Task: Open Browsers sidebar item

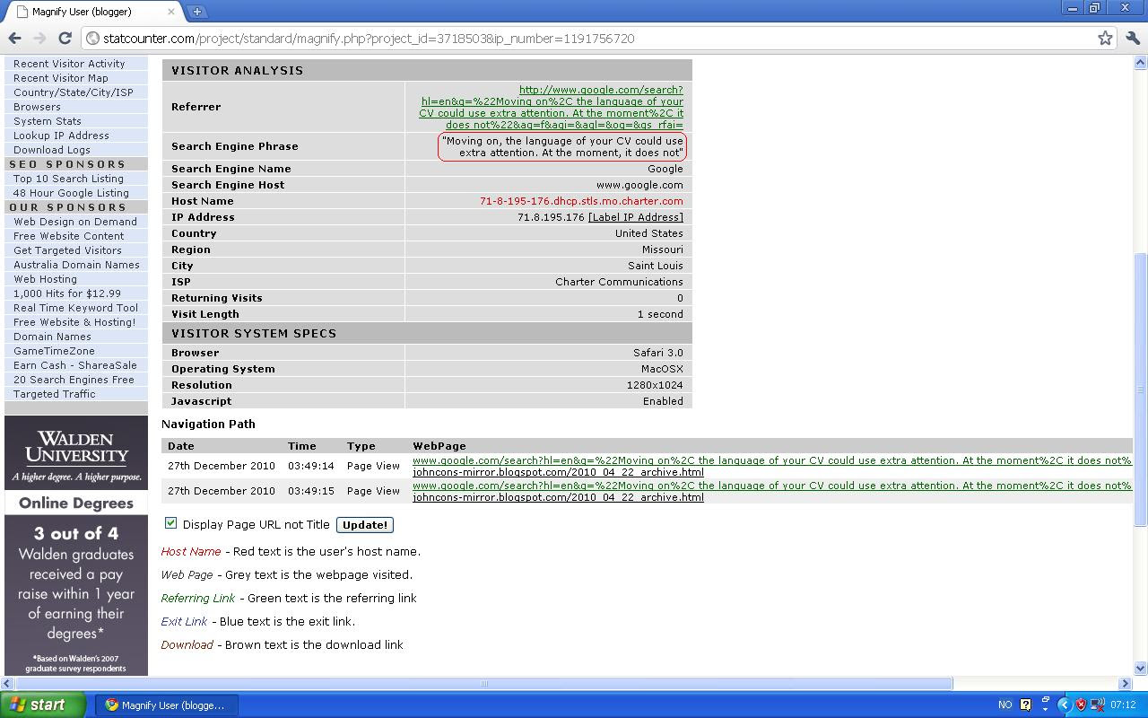Action: pyautogui.click(x=37, y=107)
